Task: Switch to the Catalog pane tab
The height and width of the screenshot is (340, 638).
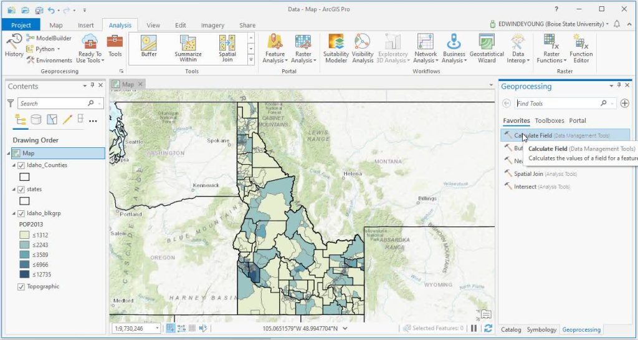Action: click(511, 329)
